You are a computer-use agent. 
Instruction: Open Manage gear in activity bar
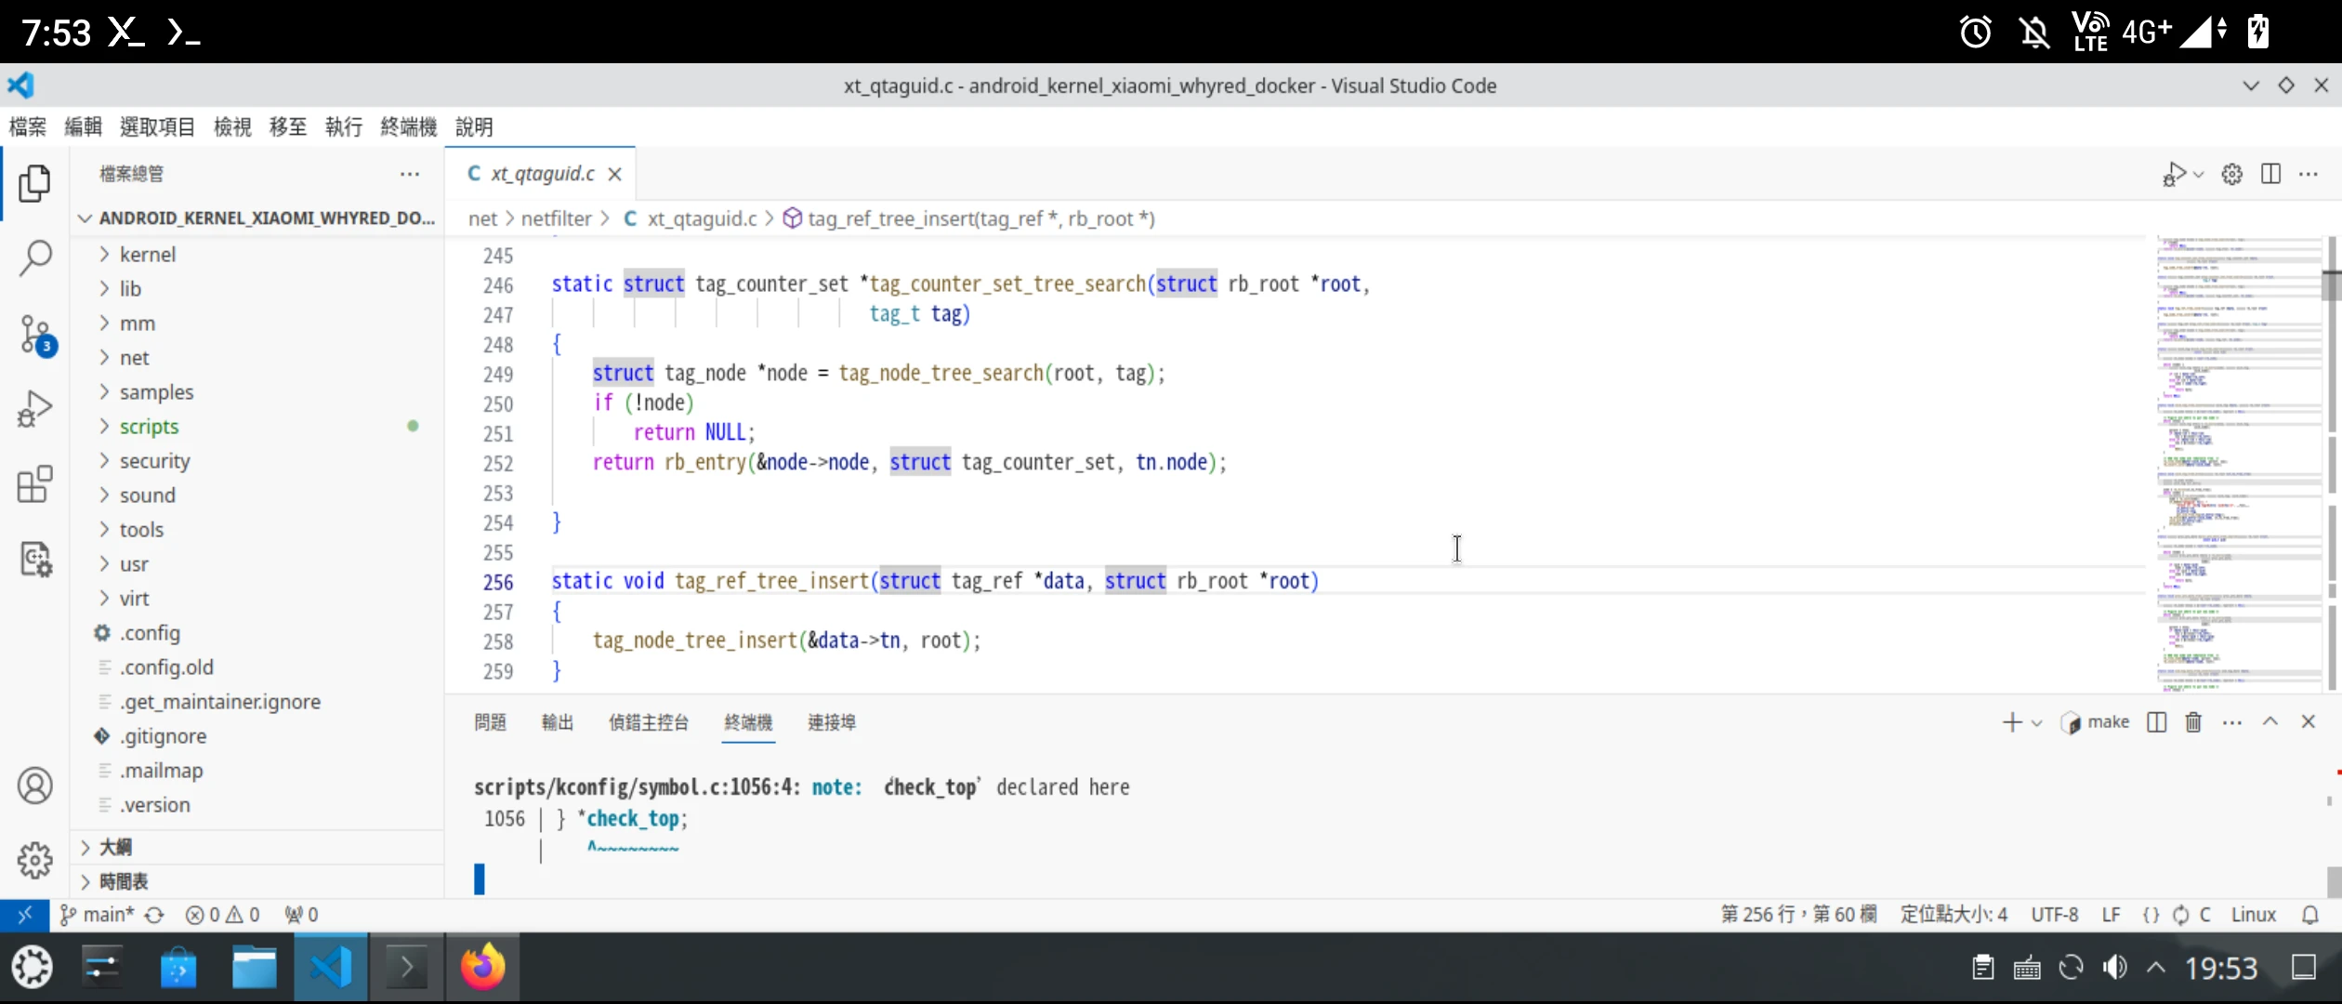[x=35, y=860]
